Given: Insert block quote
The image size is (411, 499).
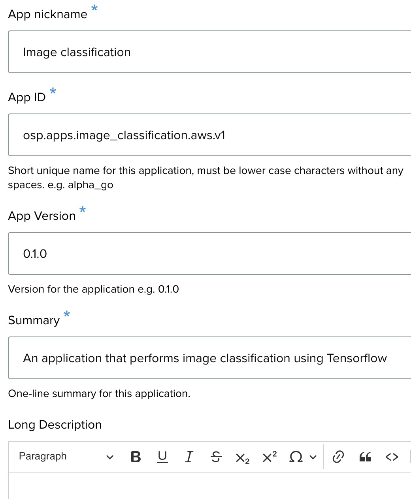Looking at the screenshot, I should (x=365, y=457).
